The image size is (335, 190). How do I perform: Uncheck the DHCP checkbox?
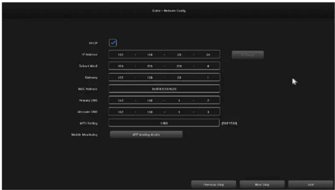pyautogui.click(x=113, y=43)
